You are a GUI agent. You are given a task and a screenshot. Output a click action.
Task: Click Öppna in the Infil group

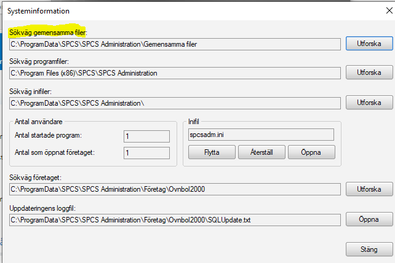(311, 152)
